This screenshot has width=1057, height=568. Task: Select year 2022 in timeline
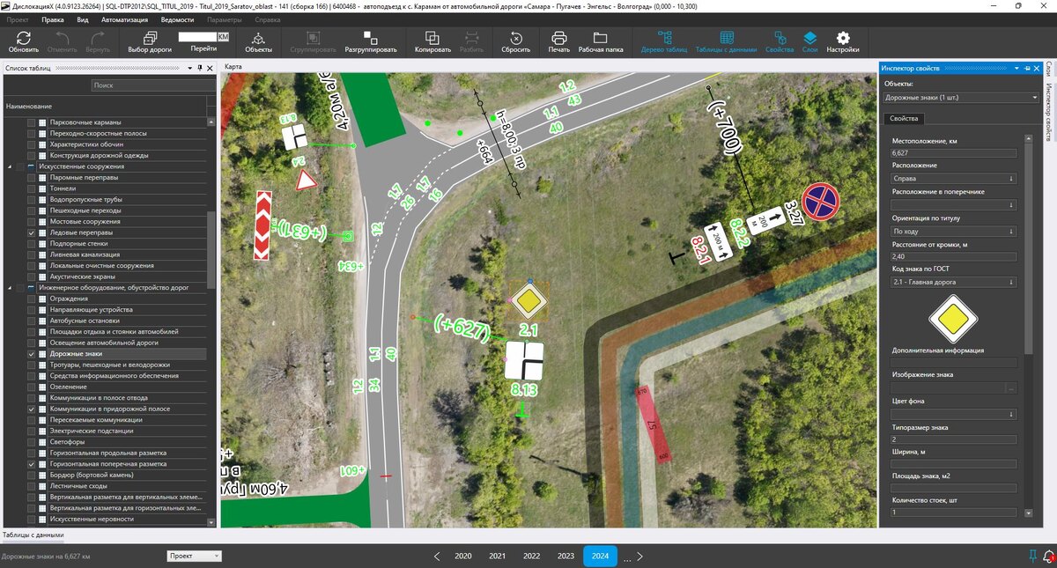click(532, 556)
